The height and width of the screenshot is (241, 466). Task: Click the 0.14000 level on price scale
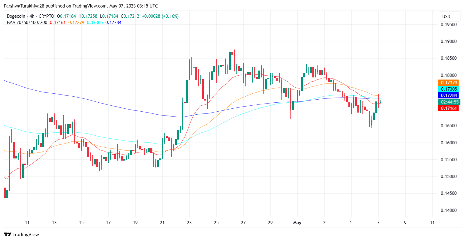(x=449, y=210)
